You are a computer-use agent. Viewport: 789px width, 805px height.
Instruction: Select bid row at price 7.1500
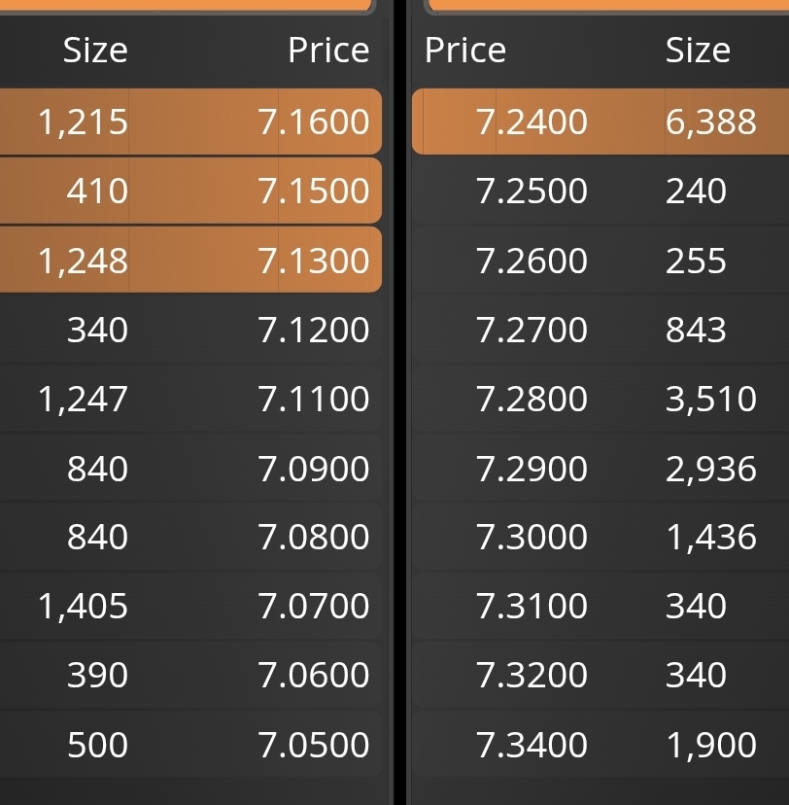(x=190, y=191)
